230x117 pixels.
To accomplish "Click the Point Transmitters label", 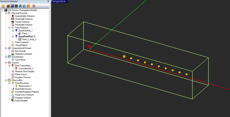I will click(x=23, y=66).
